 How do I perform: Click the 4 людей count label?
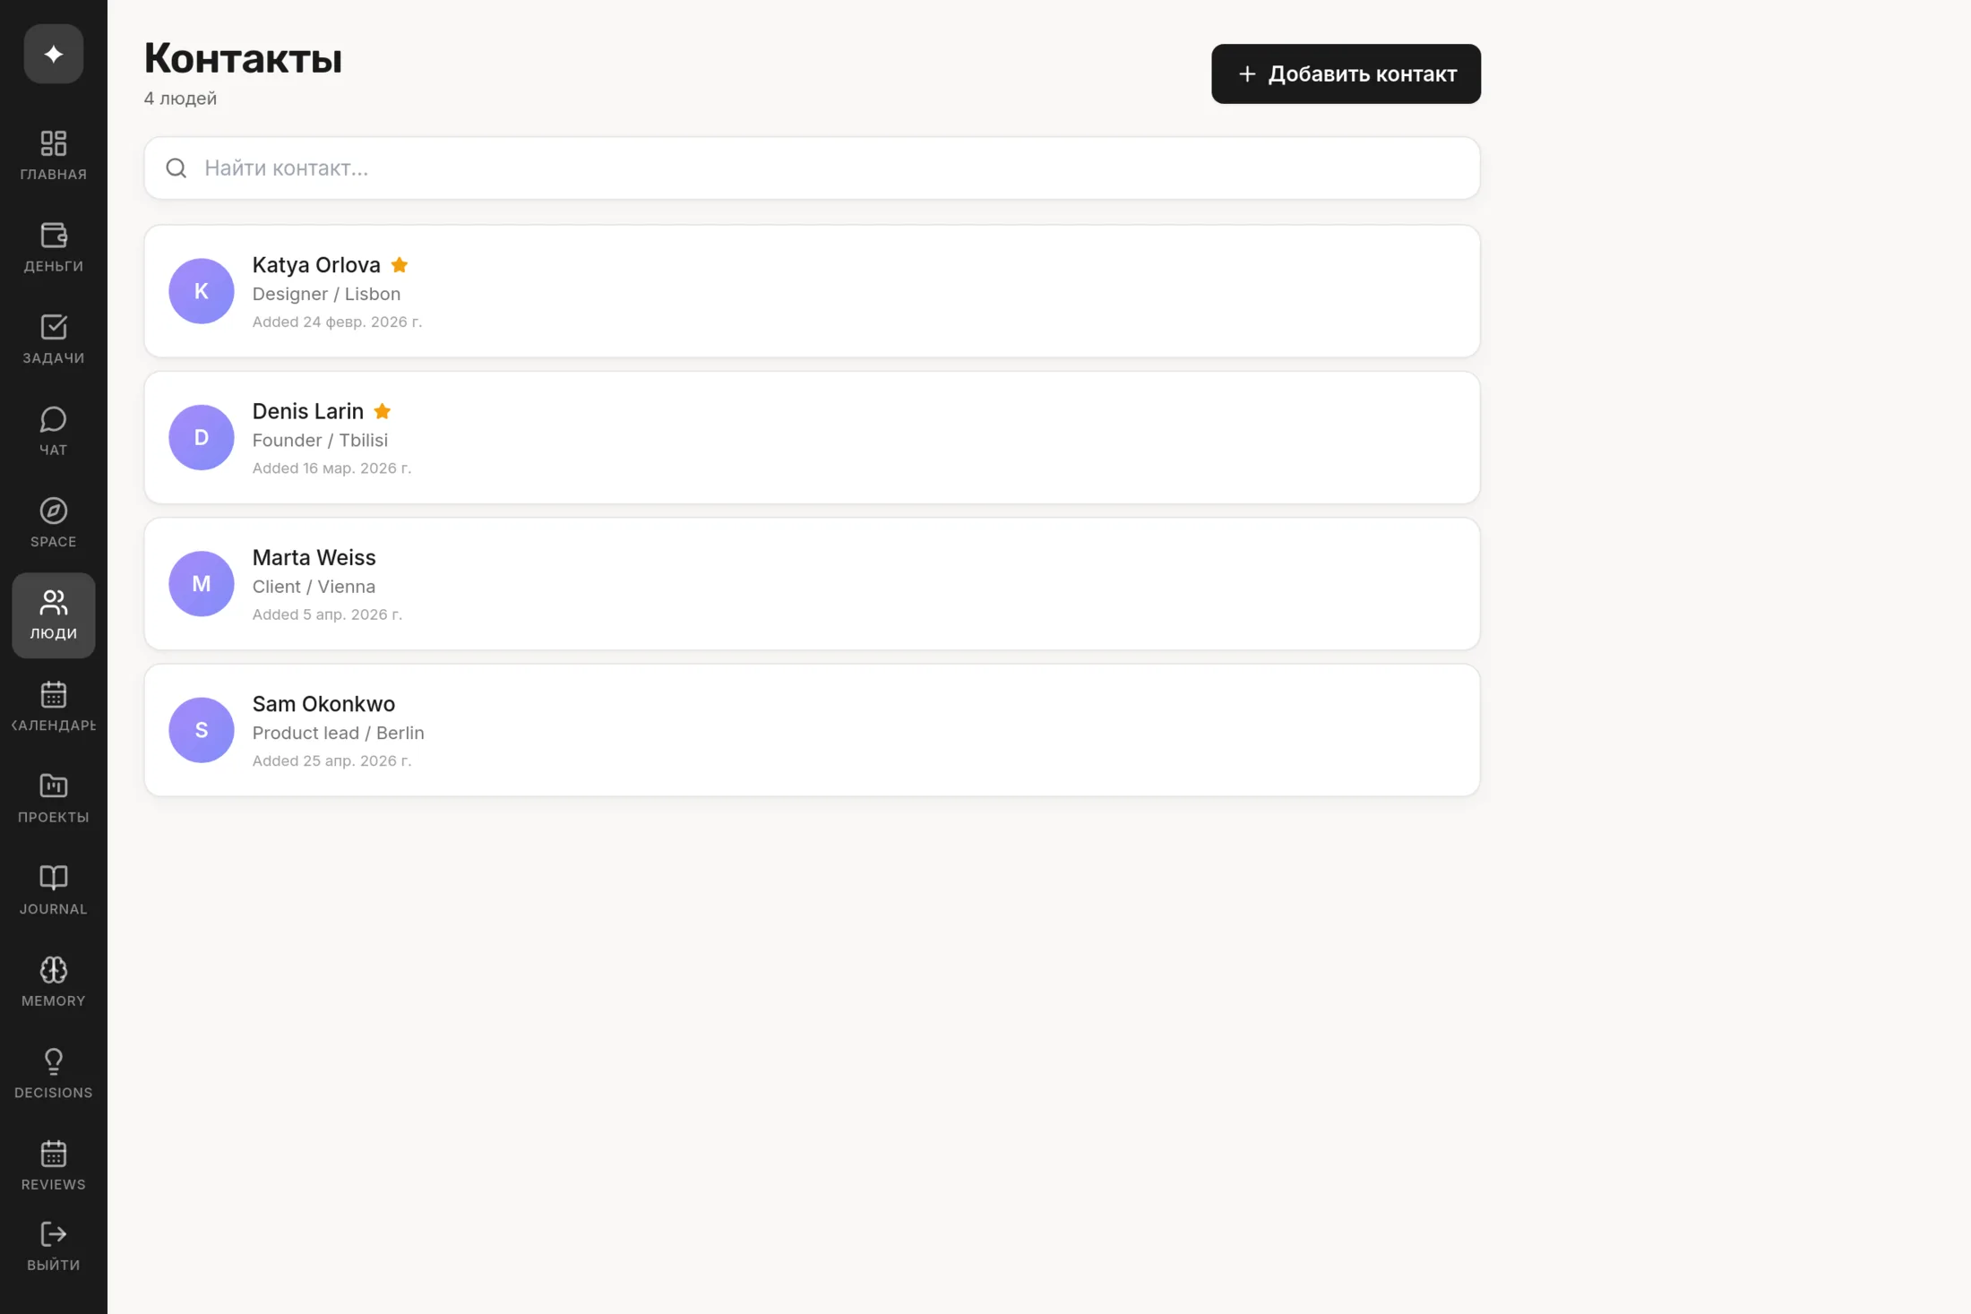pyautogui.click(x=180, y=99)
